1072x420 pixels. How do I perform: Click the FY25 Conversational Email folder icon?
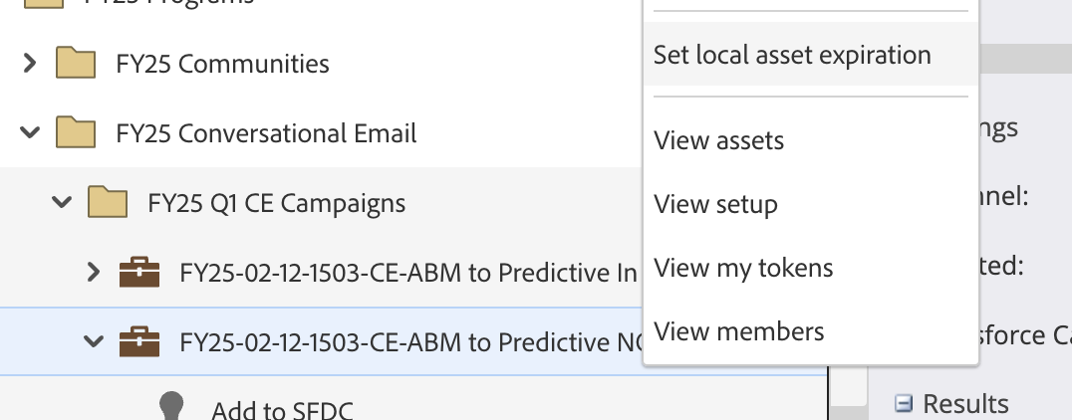[75, 132]
